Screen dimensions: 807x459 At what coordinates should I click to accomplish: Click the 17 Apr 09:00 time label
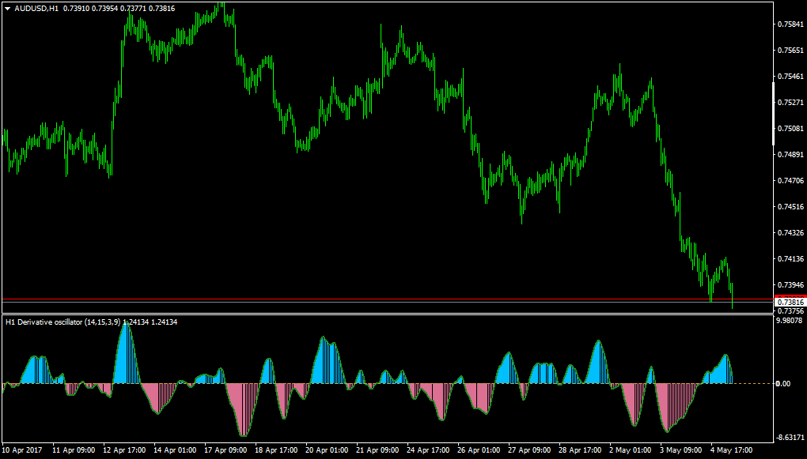pos(225,450)
